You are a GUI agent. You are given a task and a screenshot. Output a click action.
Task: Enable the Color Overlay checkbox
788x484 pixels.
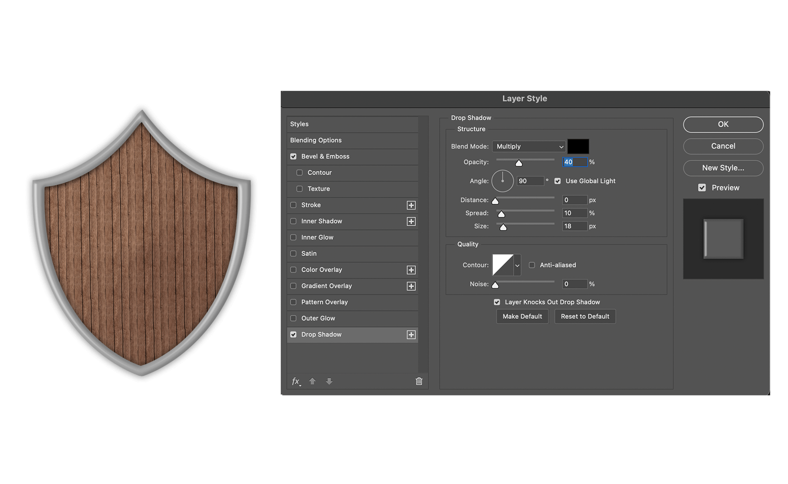(x=294, y=270)
